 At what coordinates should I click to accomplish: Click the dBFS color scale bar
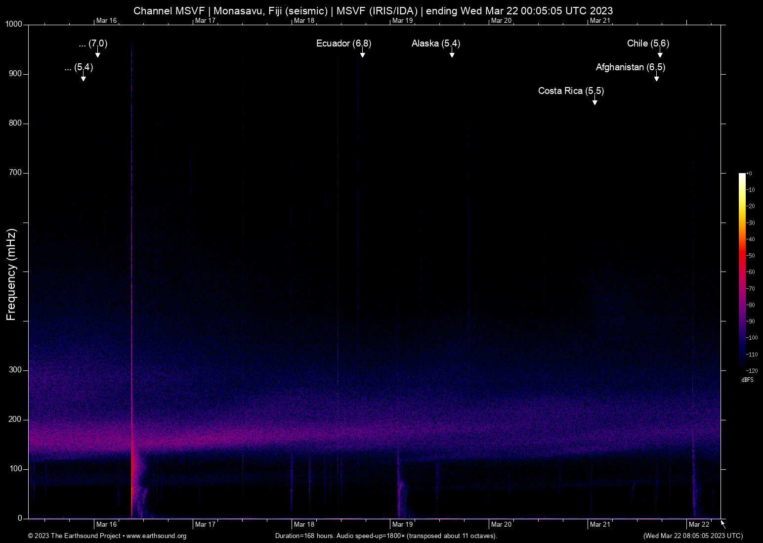(x=742, y=271)
